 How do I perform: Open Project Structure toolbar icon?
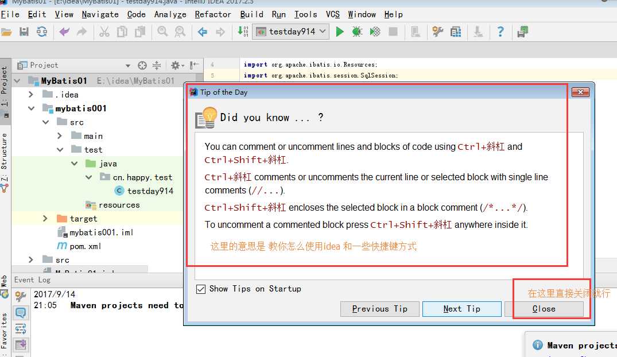tap(456, 32)
